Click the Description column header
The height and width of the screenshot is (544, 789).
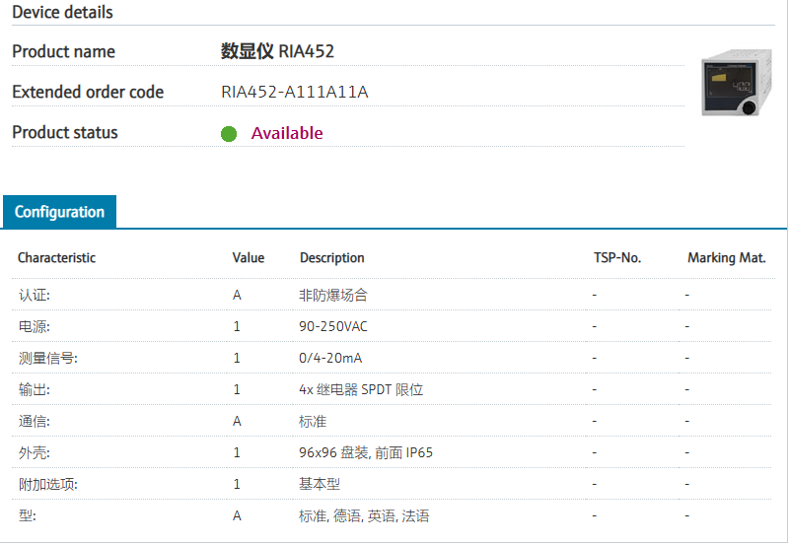click(x=331, y=258)
